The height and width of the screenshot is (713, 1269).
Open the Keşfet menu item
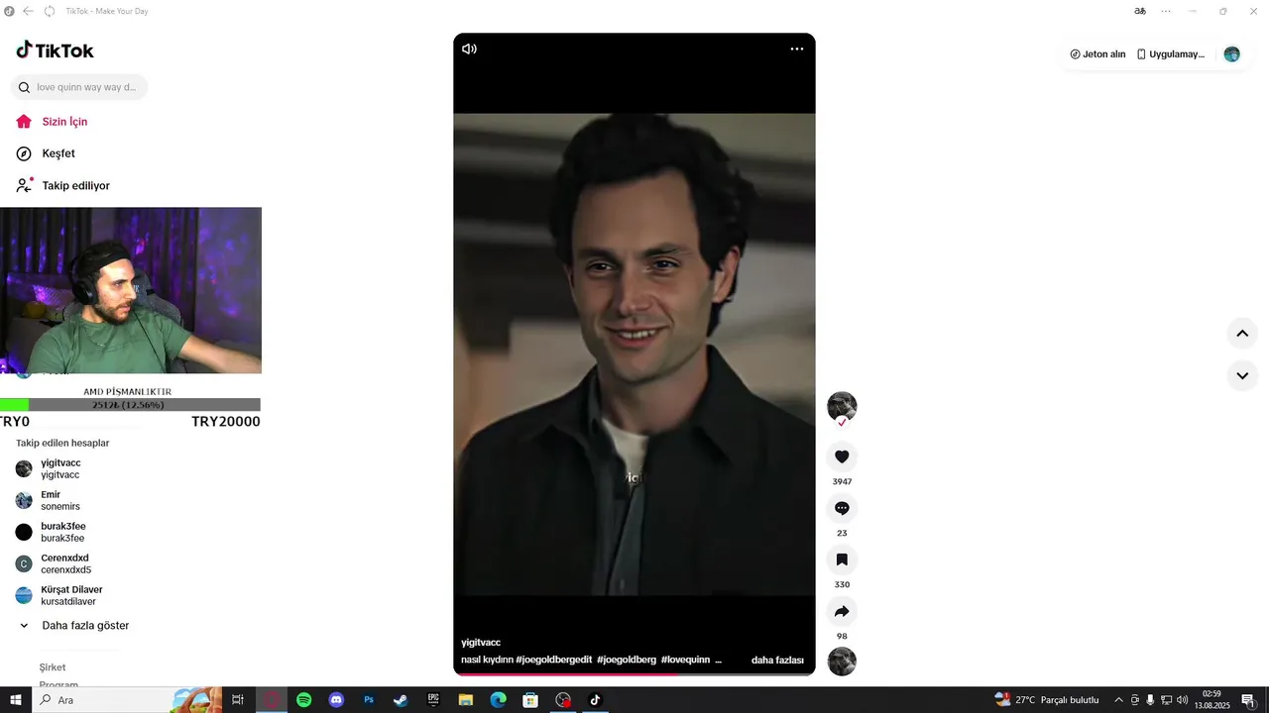[58, 153]
